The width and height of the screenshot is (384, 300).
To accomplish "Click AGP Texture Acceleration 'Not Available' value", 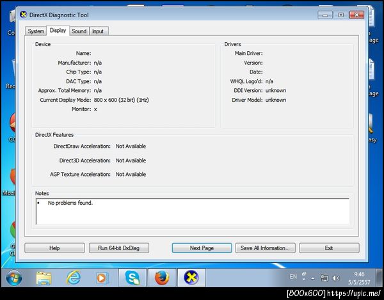I will [131, 174].
